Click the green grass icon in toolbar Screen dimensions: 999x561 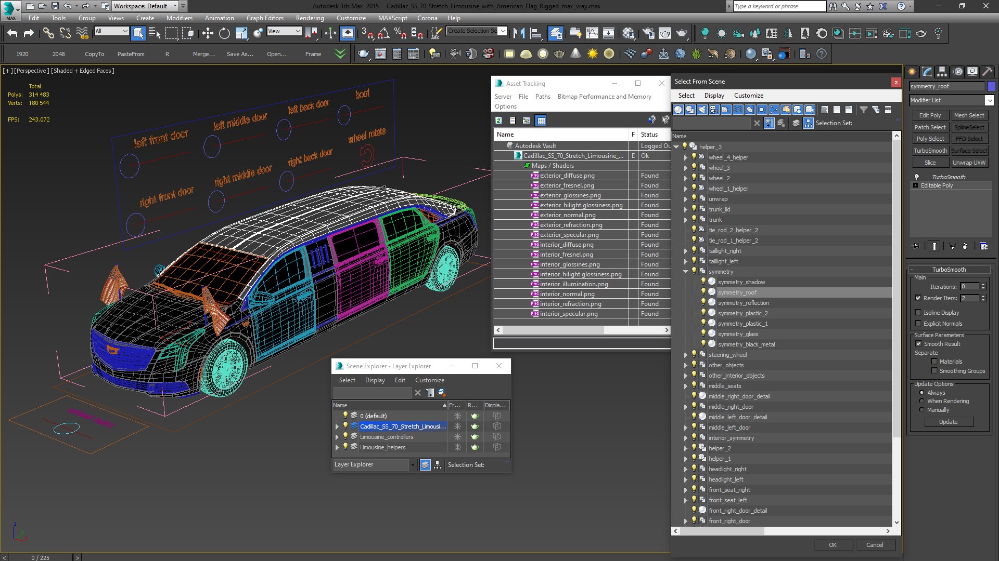[x=697, y=54]
